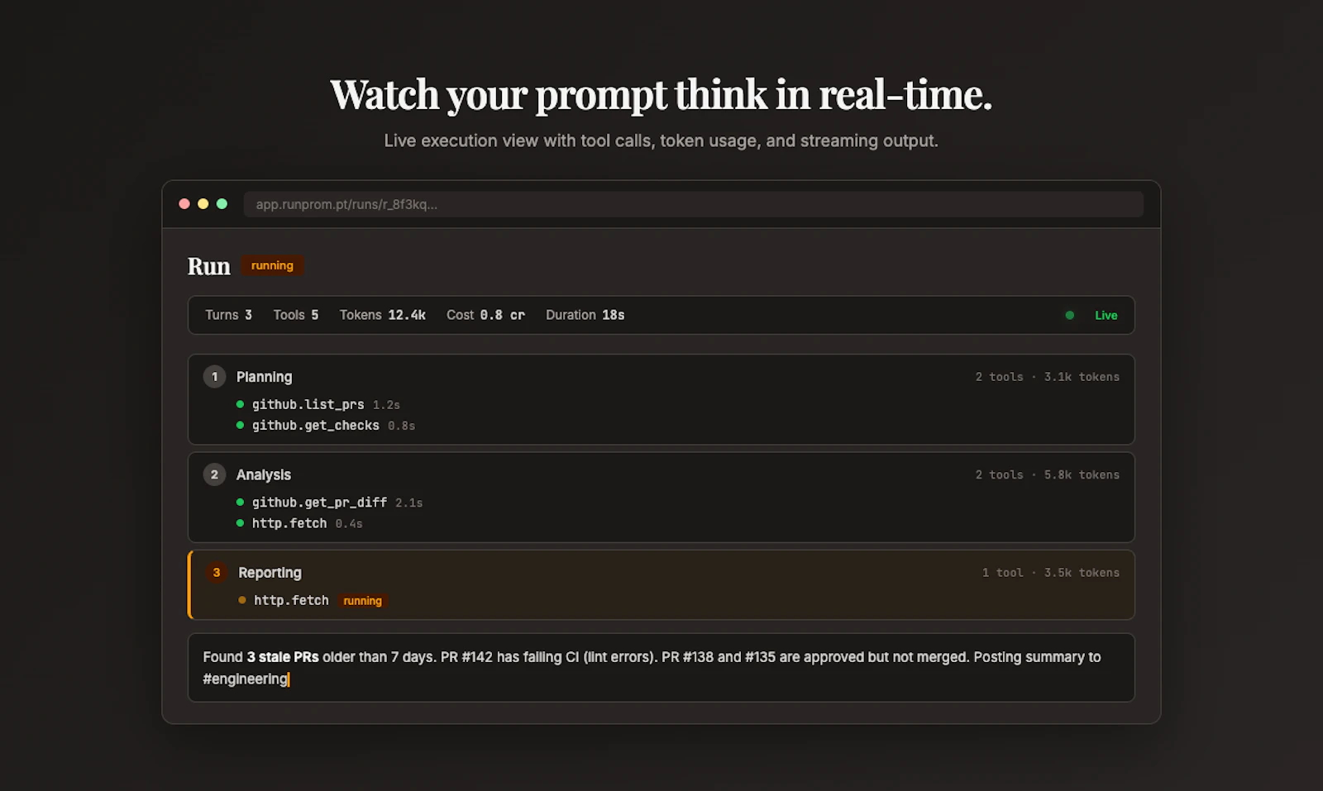Click the 1.2s duration next to github.list_prs

coord(386,405)
